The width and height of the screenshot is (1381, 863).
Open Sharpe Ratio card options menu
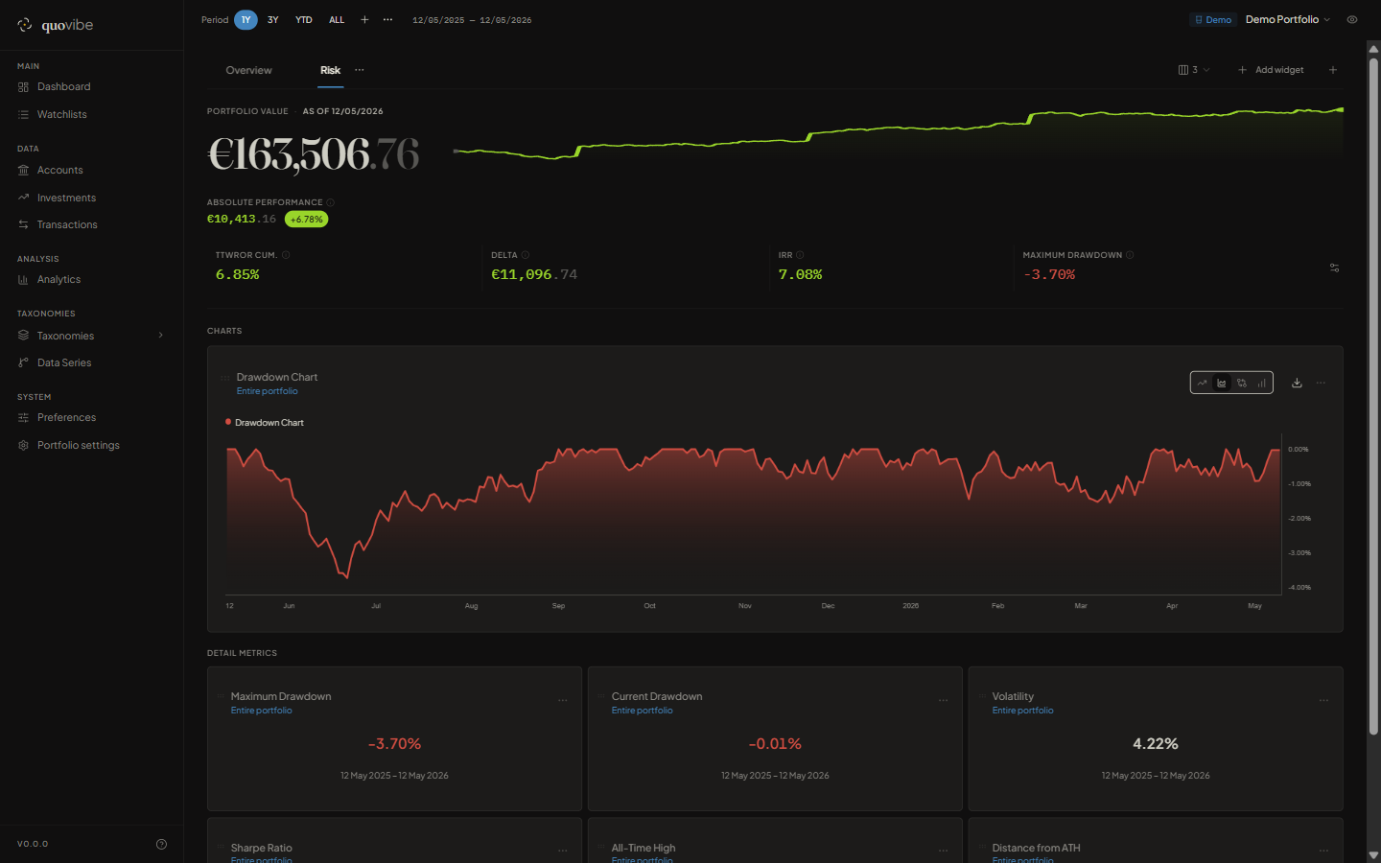tap(563, 851)
